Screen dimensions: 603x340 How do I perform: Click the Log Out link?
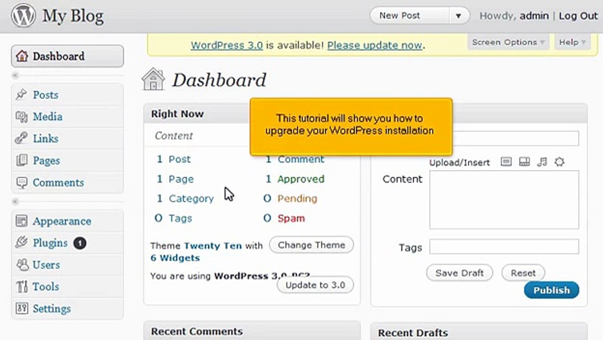coord(578,16)
